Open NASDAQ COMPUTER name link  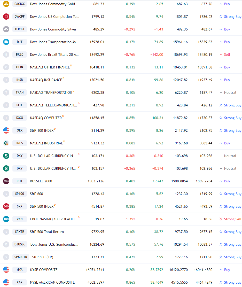(46, 118)
